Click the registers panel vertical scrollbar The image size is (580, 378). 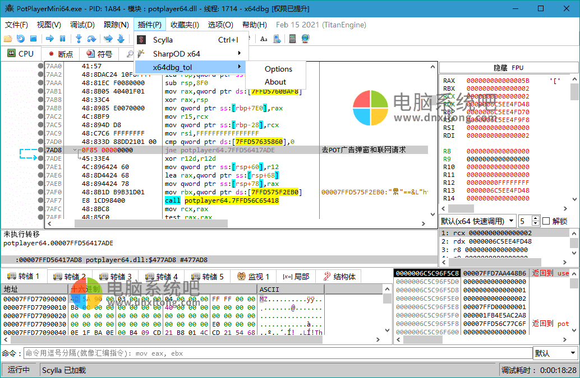coord(574,91)
